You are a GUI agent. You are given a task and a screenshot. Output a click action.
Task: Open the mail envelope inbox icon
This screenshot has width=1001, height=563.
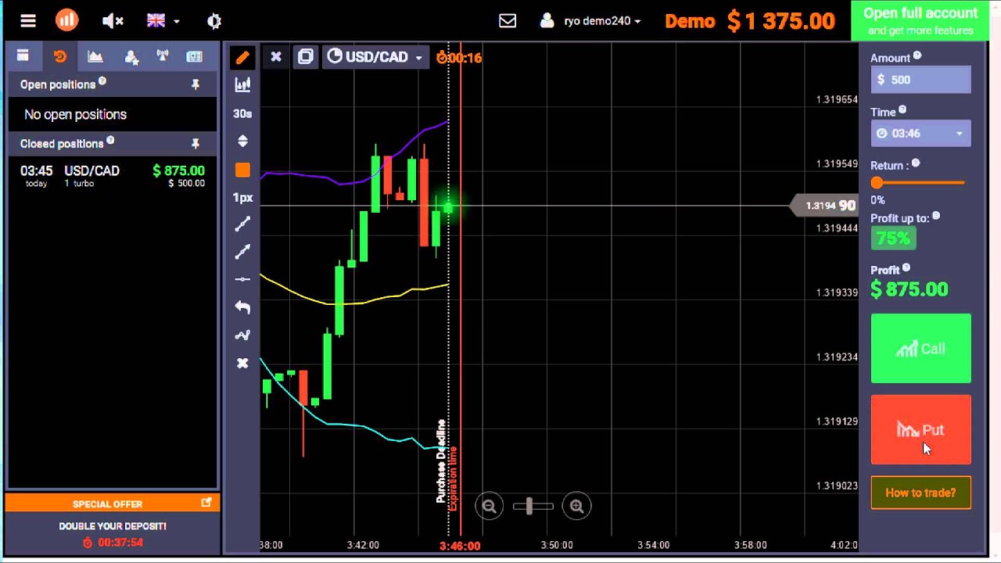(x=508, y=21)
